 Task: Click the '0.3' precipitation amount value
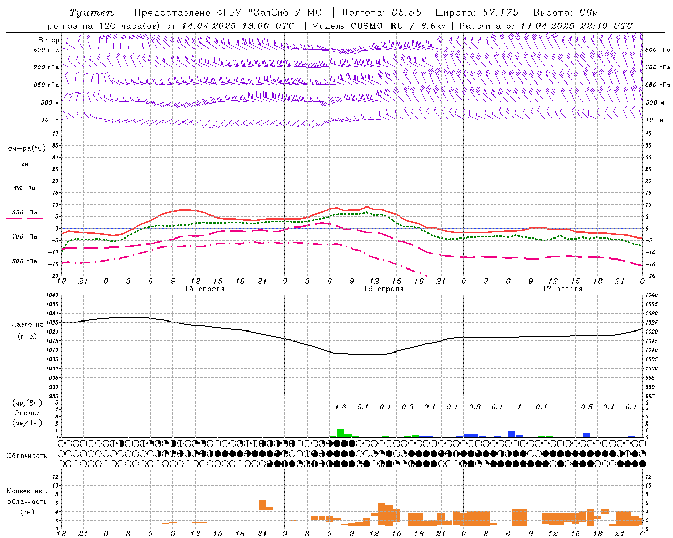click(407, 407)
